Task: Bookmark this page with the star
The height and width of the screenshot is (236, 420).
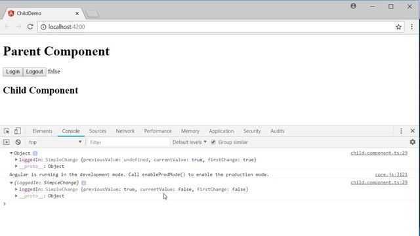Action: coord(398,27)
